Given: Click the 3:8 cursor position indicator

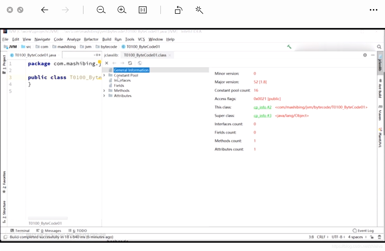Looking at the screenshot, I should [311, 237].
